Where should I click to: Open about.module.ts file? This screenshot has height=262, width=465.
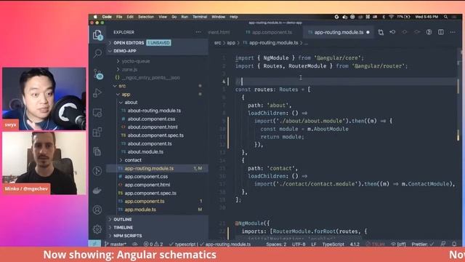(x=145, y=152)
